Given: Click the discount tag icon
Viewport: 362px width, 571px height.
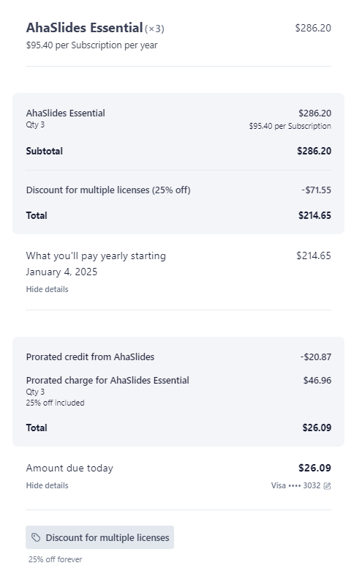Looking at the screenshot, I should [x=36, y=537].
